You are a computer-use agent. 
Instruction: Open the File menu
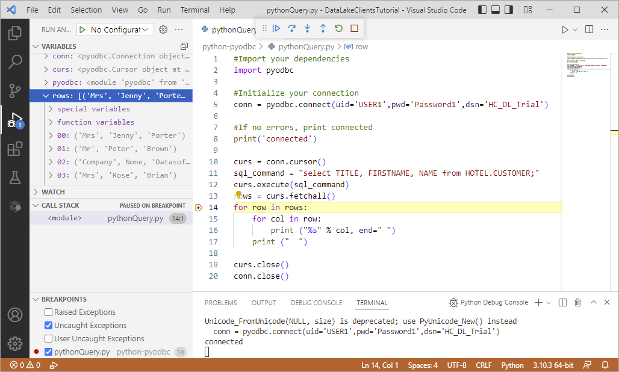coord(33,10)
